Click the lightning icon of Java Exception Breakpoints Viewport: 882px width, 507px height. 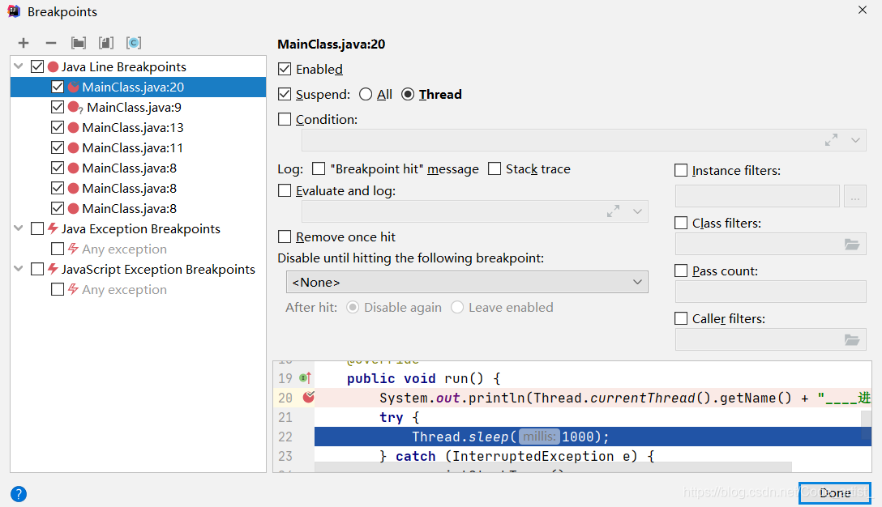point(53,228)
